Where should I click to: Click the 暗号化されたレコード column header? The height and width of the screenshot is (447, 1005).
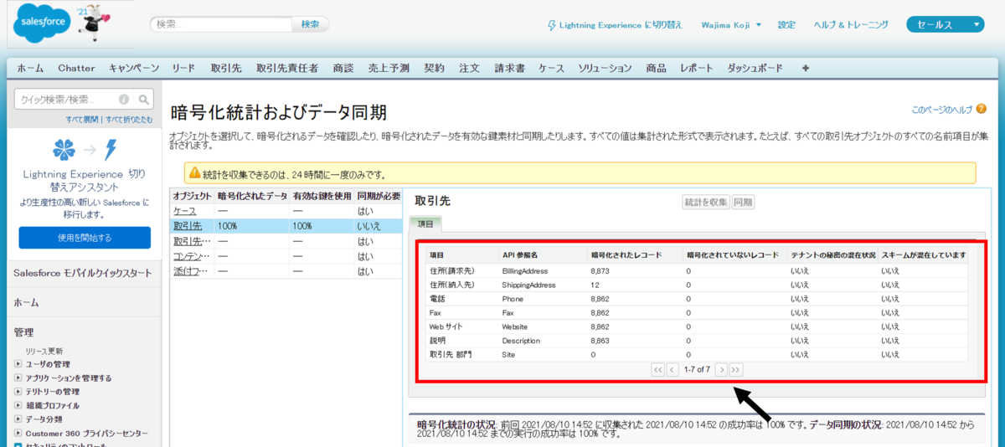(626, 254)
